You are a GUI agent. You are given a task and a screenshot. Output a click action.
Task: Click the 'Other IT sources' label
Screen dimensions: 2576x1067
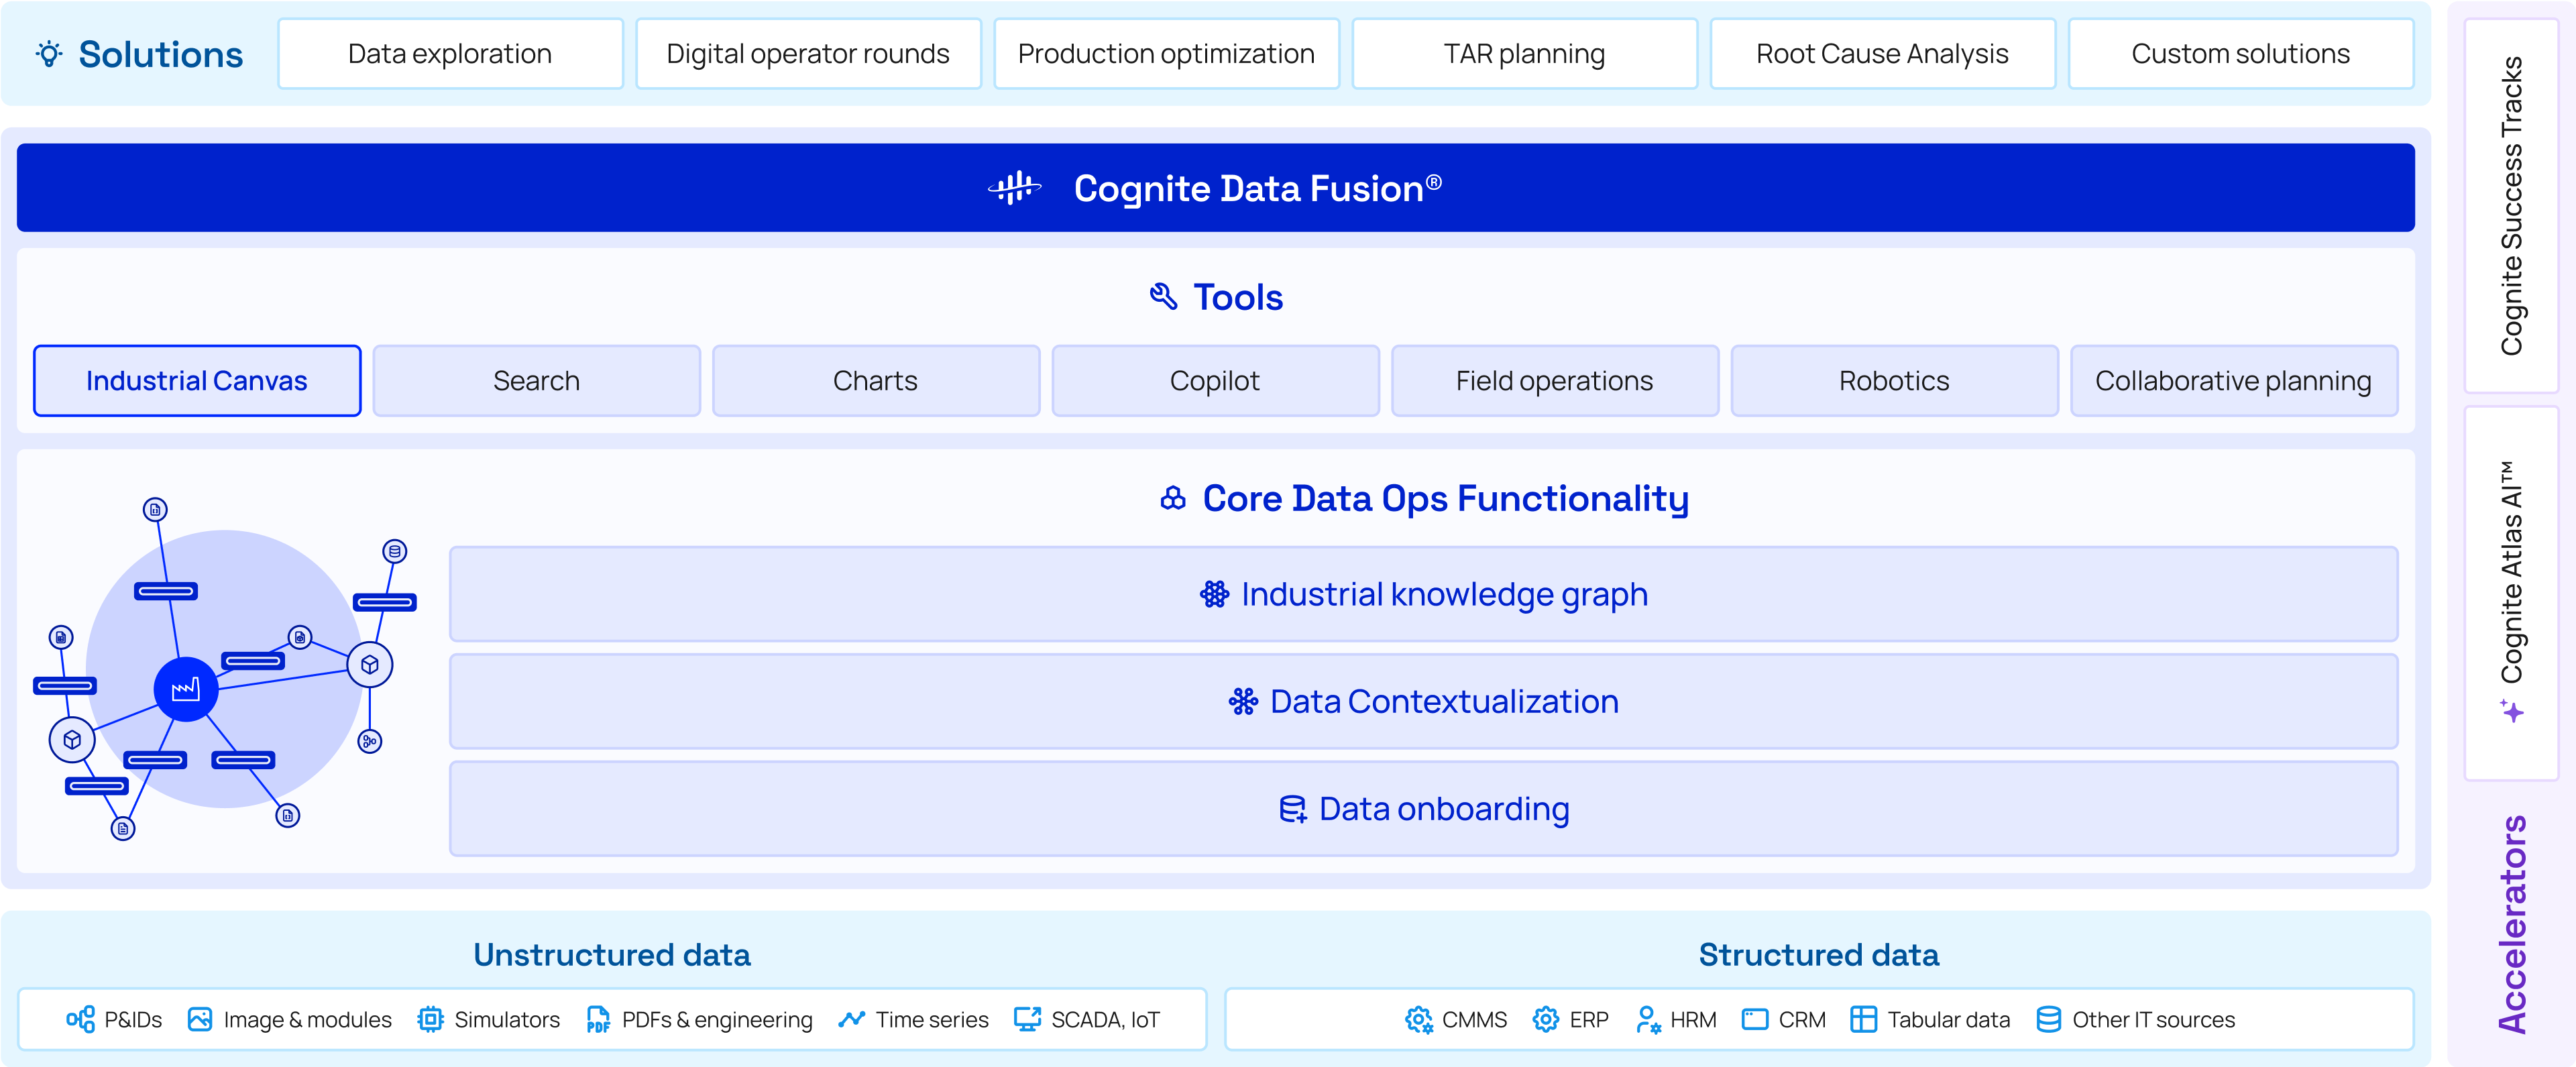[2153, 1020]
